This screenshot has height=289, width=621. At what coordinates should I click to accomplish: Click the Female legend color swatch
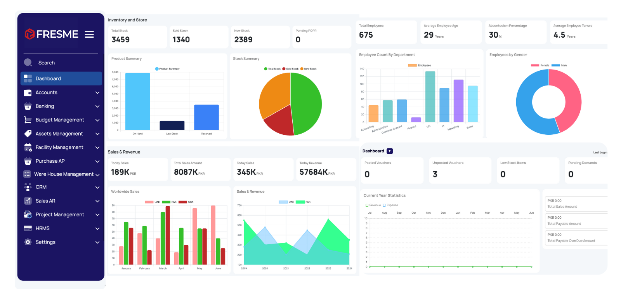point(535,65)
